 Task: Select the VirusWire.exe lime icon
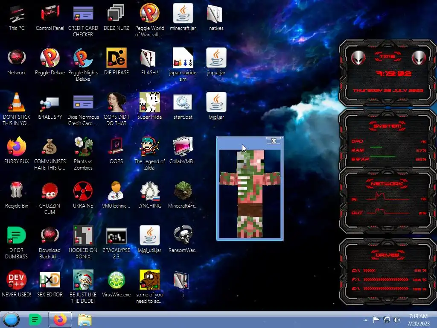[116, 284]
